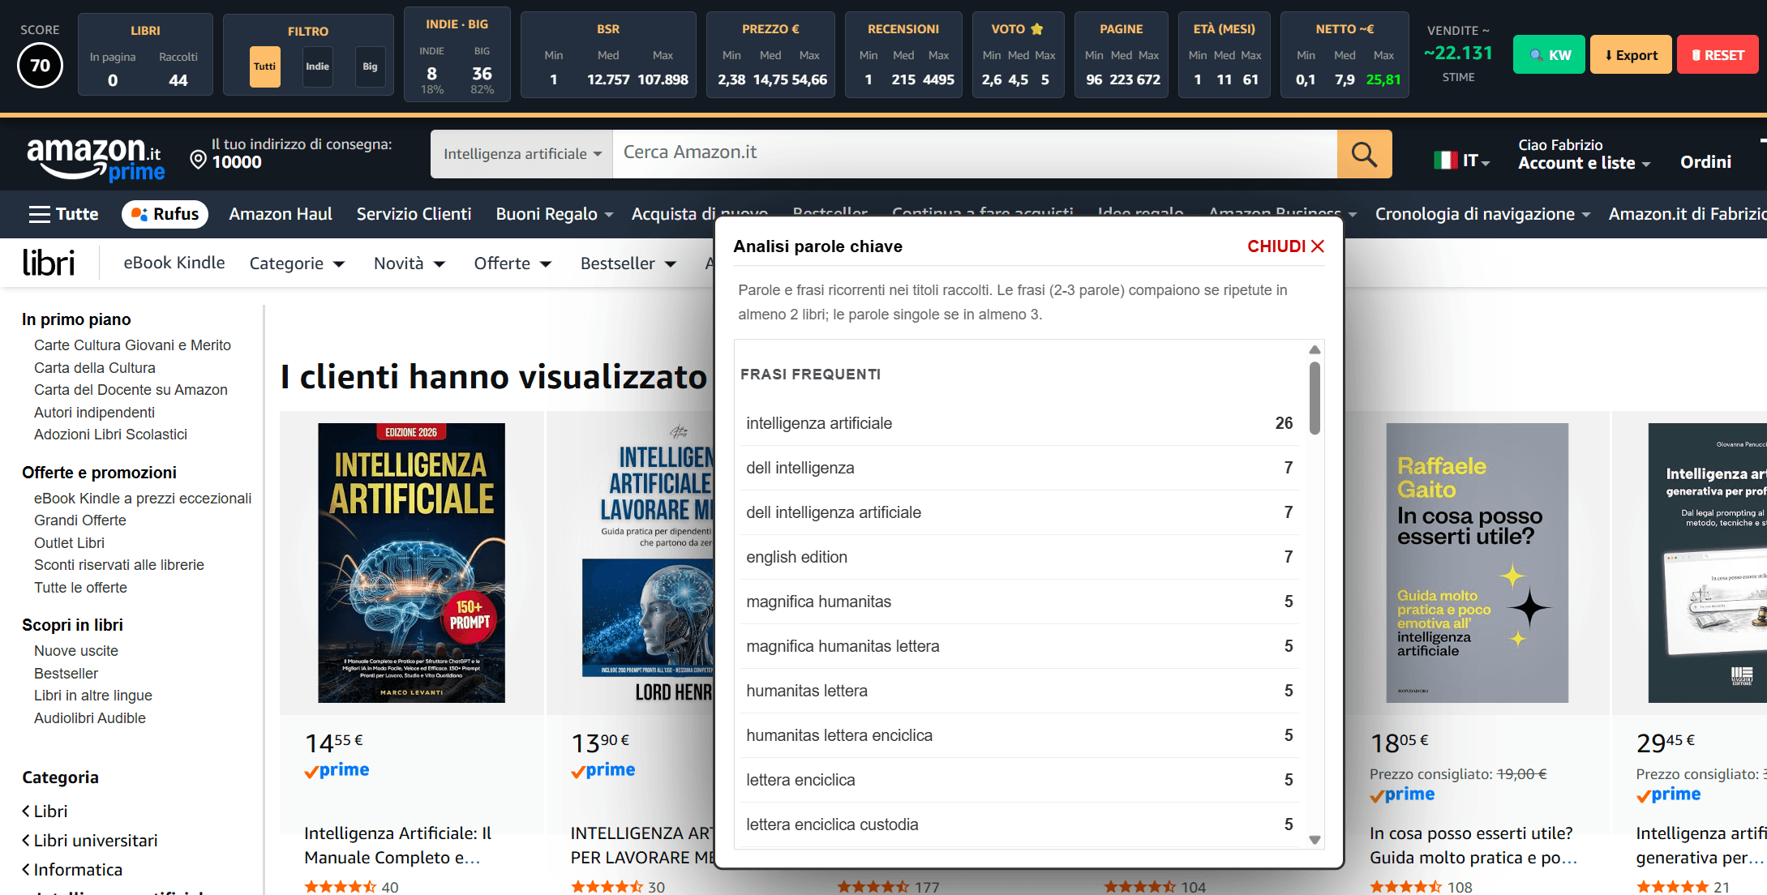Open Tutte le offerte link
Viewport: 1767px width, 895px height.
(80, 588)
